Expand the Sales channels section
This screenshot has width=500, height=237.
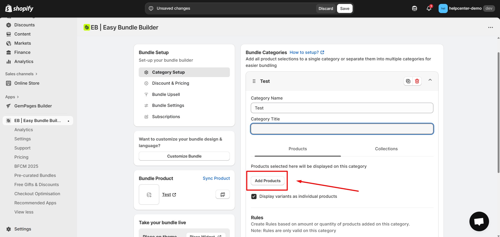point(21,74)
